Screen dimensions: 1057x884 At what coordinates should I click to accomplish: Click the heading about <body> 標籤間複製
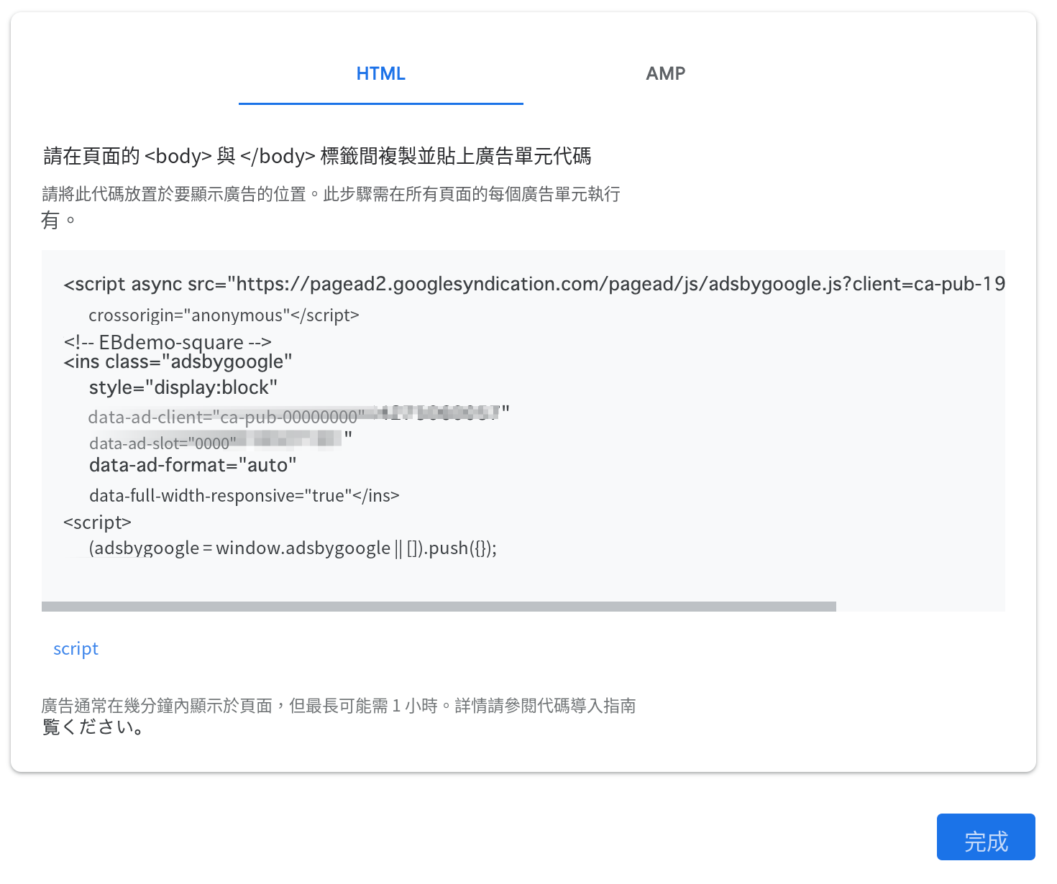pyautogui.click(x=317, y=156)
